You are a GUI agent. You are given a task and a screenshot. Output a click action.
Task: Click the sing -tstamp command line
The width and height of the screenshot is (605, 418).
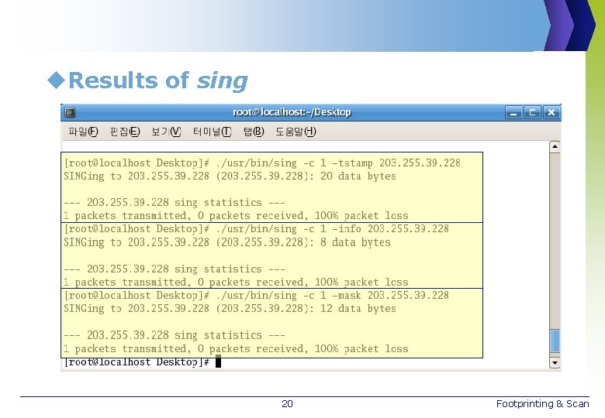[262, 163]
